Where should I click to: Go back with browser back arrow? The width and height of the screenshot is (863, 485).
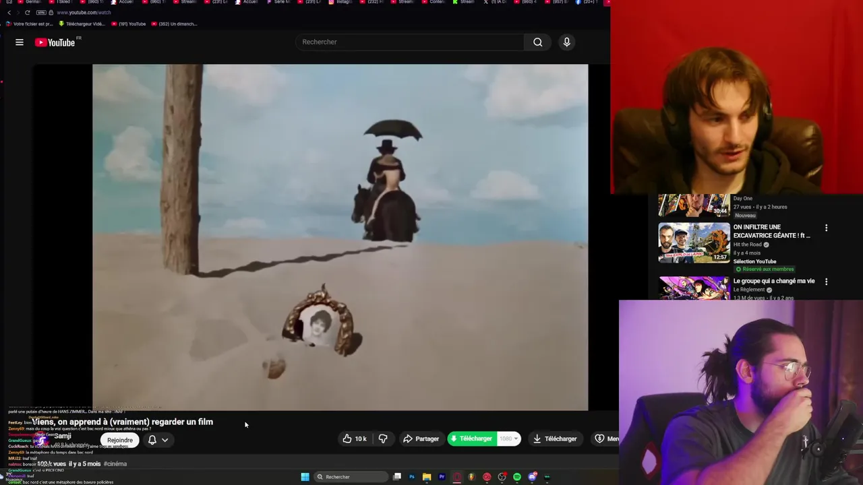(x=9, y=12)
